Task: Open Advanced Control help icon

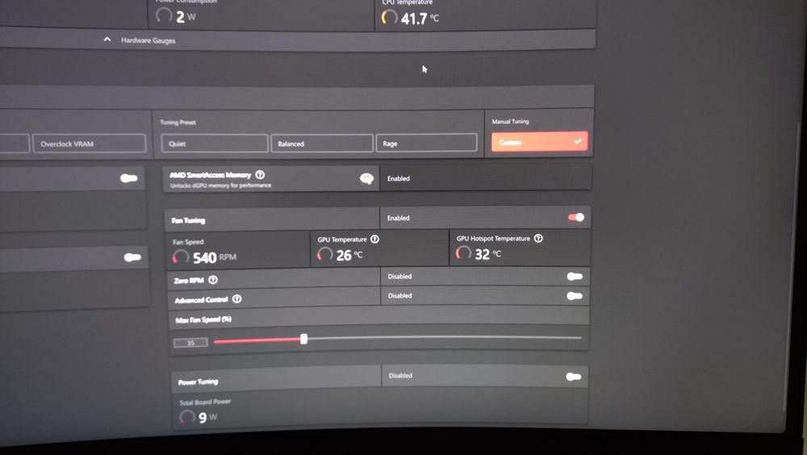Action: pos(236,298)
